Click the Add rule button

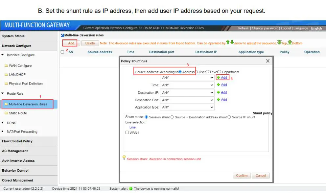[x=71, y=43]
